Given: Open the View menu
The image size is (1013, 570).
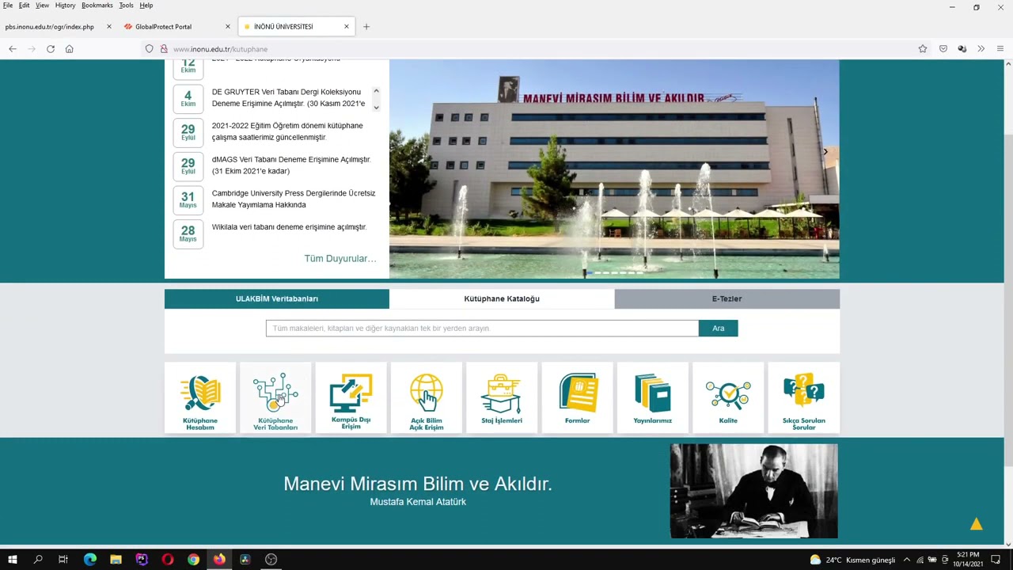Looking at the screenshot, I should (x=42, y=6).
